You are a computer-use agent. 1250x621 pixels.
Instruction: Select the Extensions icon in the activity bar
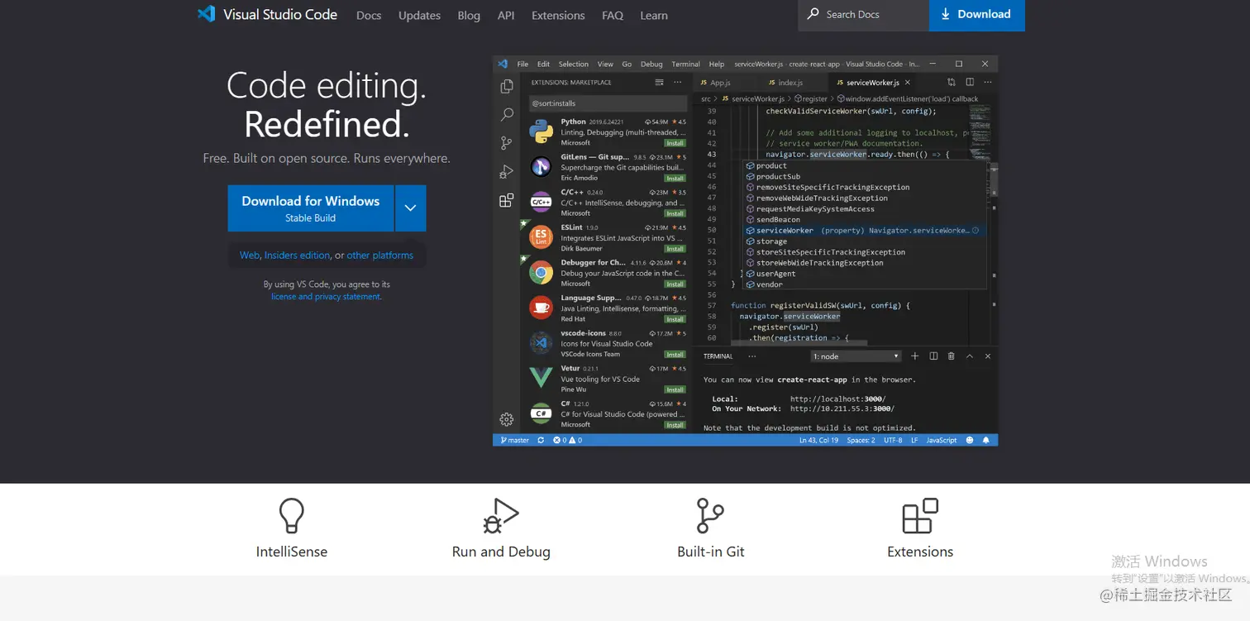point(507,200)
